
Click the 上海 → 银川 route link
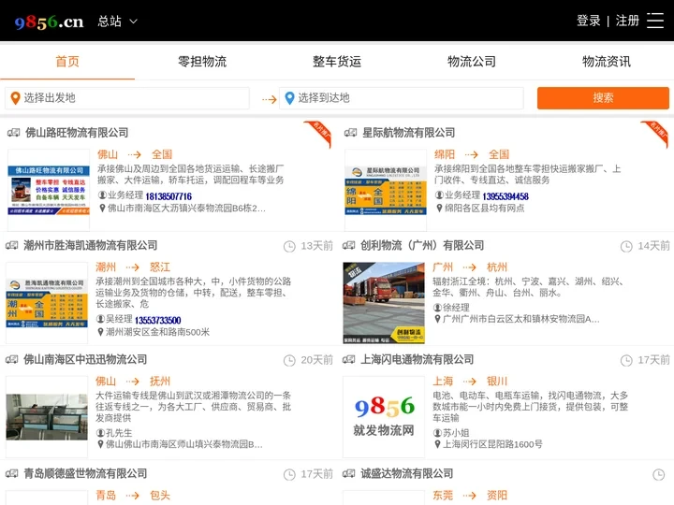coord(470,382)
